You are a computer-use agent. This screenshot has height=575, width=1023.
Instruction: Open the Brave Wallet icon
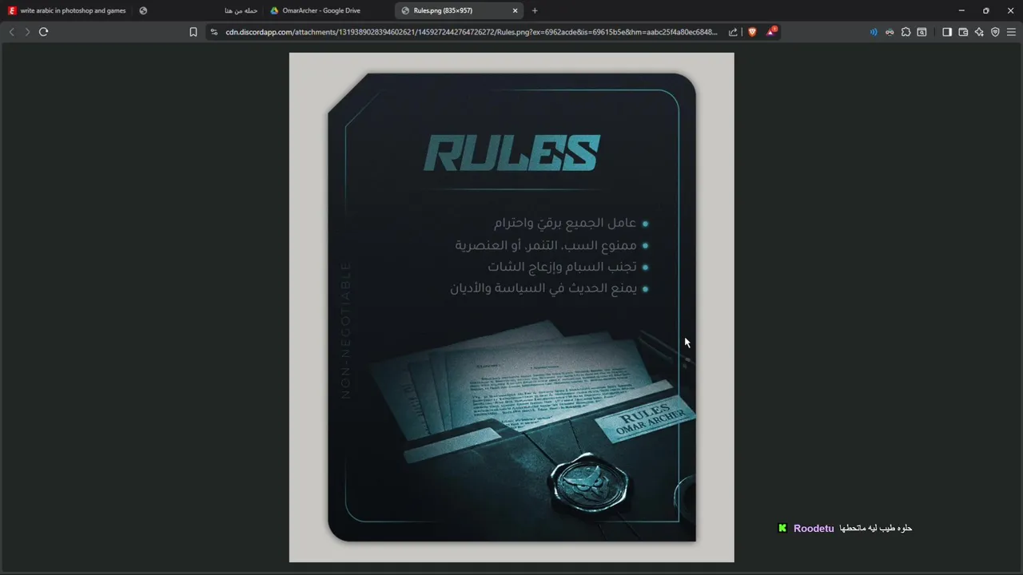(963, 32)
